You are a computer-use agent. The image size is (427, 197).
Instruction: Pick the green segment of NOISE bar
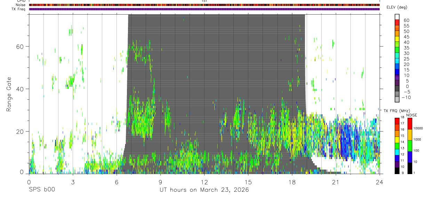(410, 146)
